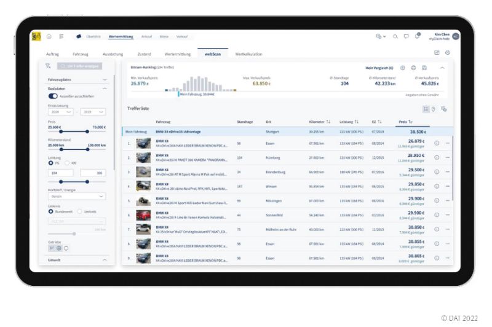This screenshot has height=327, width=492.
Task: Click the home icon in top bar
Action: [x=49, y=36]
